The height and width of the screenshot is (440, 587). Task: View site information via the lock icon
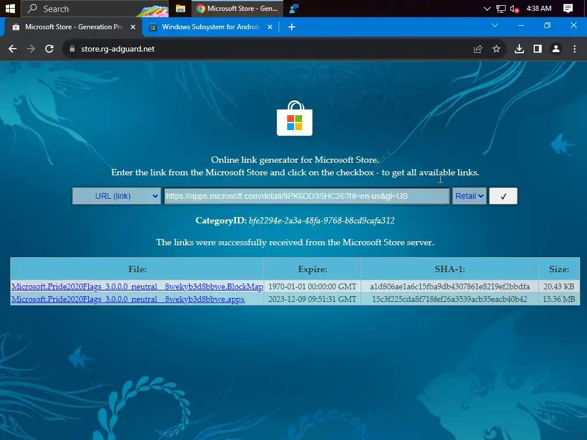72,49
